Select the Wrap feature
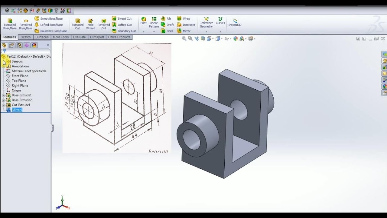Image resolution: width=387 pixels, height=218 pixels. click(184, 18)
